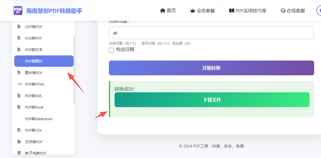Select PDF转文本 in the sidebar

pos(44,50)
